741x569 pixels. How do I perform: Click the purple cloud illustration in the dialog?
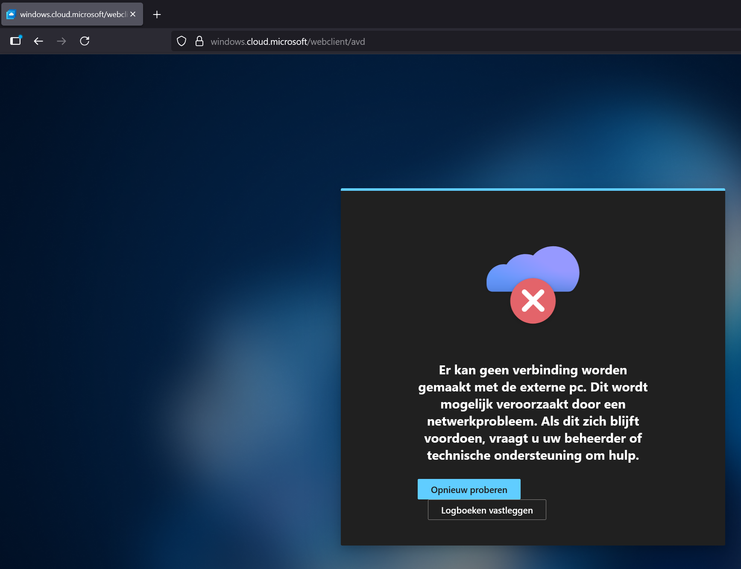(551, 265)
